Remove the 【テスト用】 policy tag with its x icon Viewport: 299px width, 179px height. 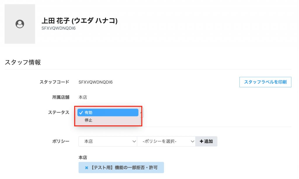86,168
